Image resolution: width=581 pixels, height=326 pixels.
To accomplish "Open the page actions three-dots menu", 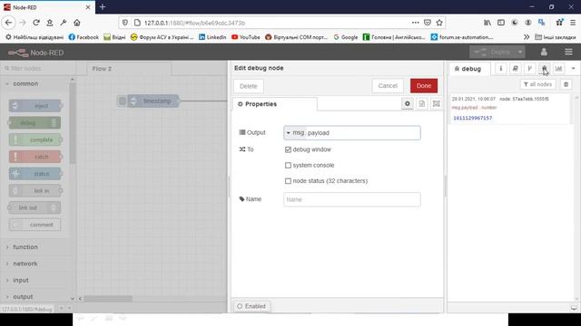I will click(416, 23).
